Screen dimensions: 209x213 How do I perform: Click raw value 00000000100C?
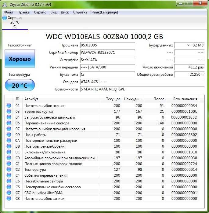click(184, 112)
